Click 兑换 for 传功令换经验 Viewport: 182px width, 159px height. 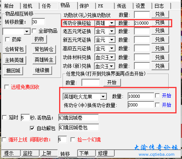coord(160,23)
